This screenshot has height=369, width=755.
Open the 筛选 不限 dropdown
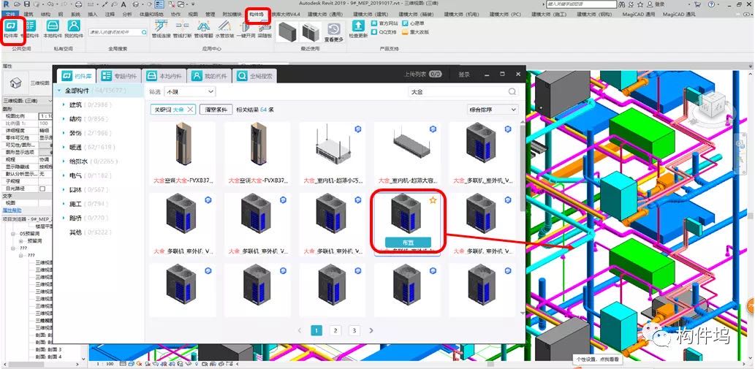(x=190, y=91)
